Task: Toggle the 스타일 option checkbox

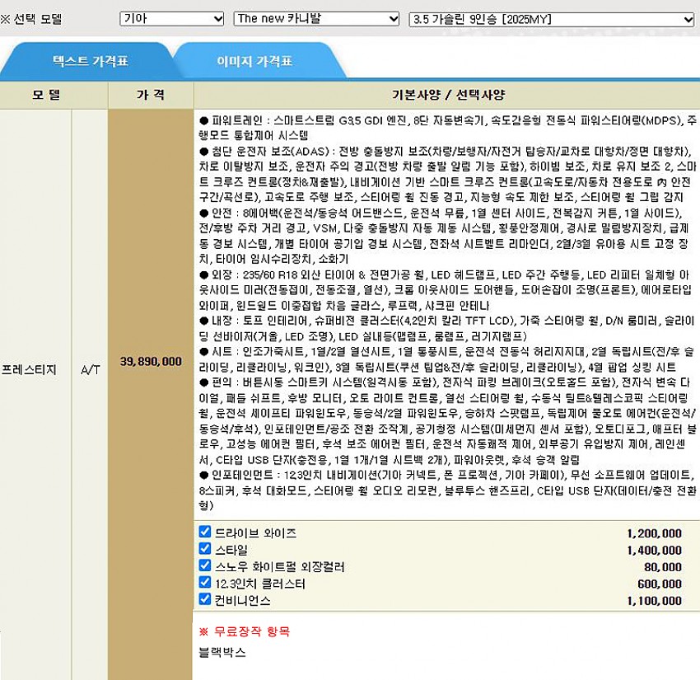Action: coord(205,549)
